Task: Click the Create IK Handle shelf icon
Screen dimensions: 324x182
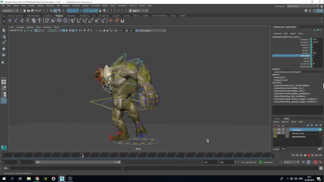Action: click(22, 20)
